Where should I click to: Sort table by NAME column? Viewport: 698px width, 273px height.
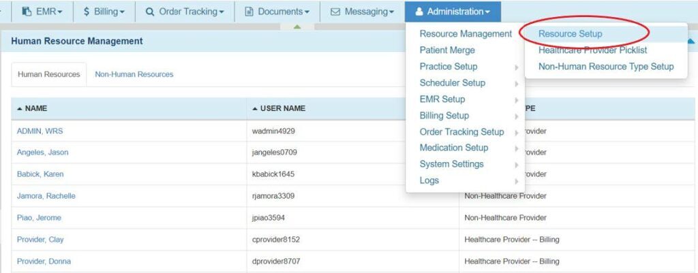[35, 108]
